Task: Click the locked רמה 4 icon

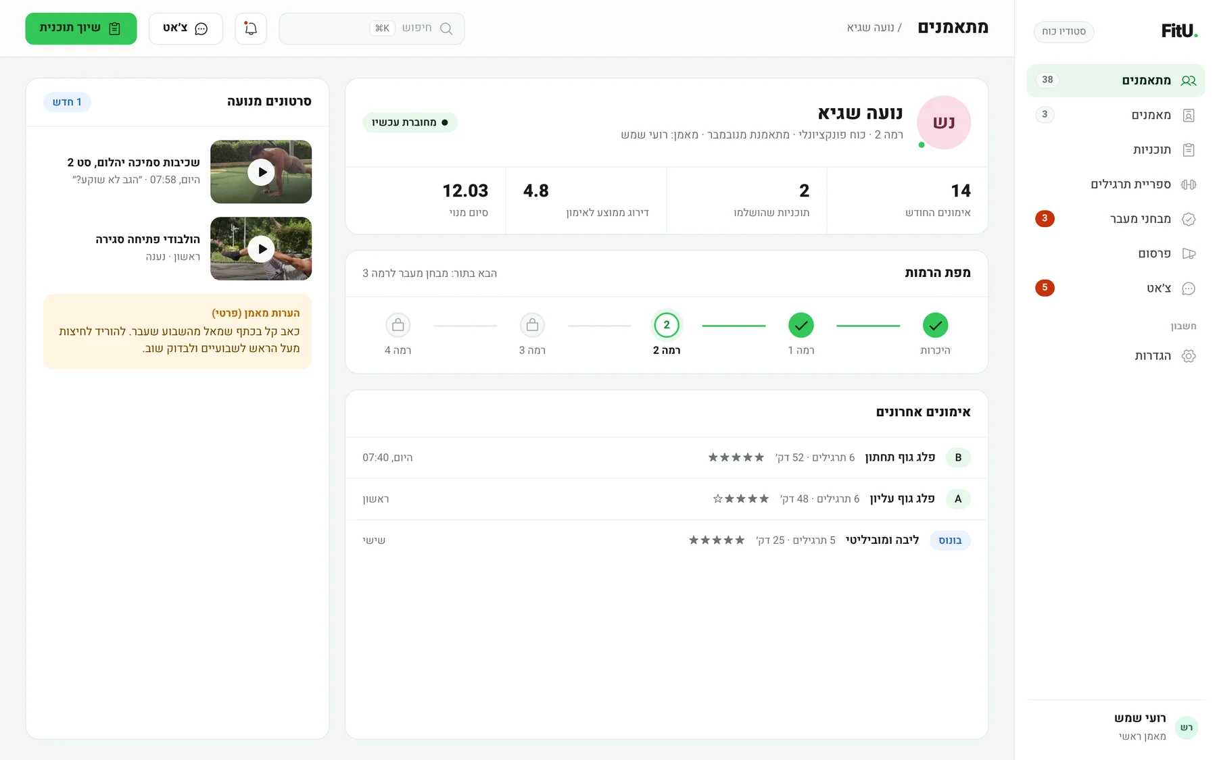Action: click(398, 326)
